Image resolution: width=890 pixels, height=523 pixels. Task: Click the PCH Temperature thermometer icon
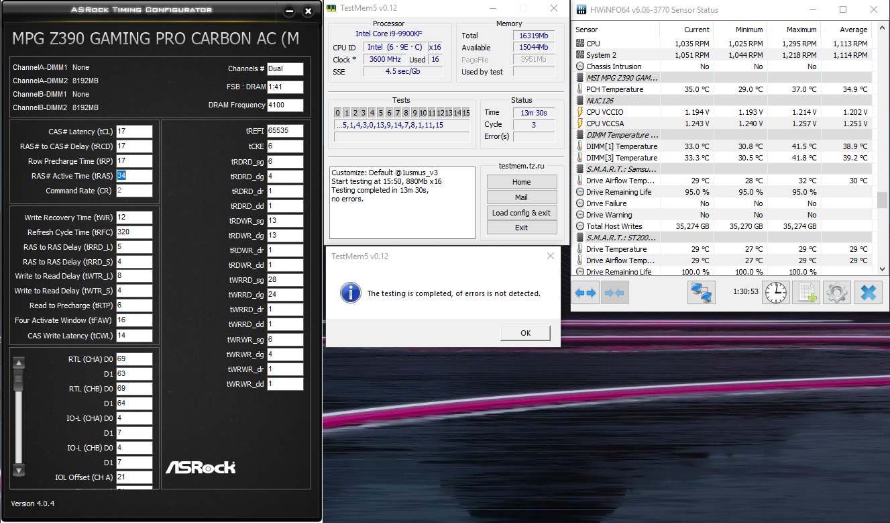[580, 89]
